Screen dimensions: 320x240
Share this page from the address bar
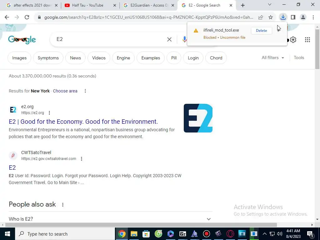tap(261, 17)
